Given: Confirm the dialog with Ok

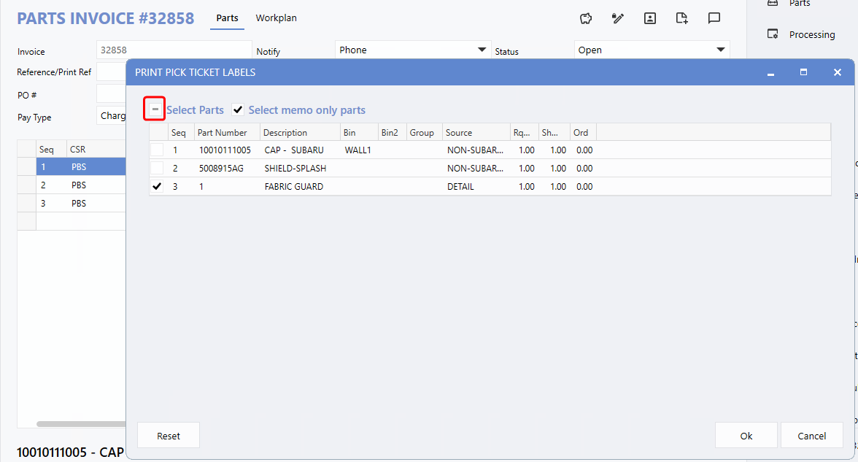Looking at the screenshot, I should tap(746, 436).
